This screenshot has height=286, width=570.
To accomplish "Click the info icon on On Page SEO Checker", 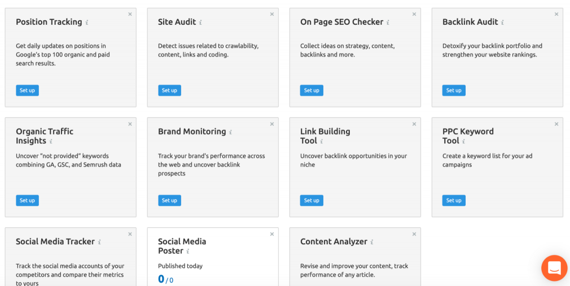I will (388, 23).
